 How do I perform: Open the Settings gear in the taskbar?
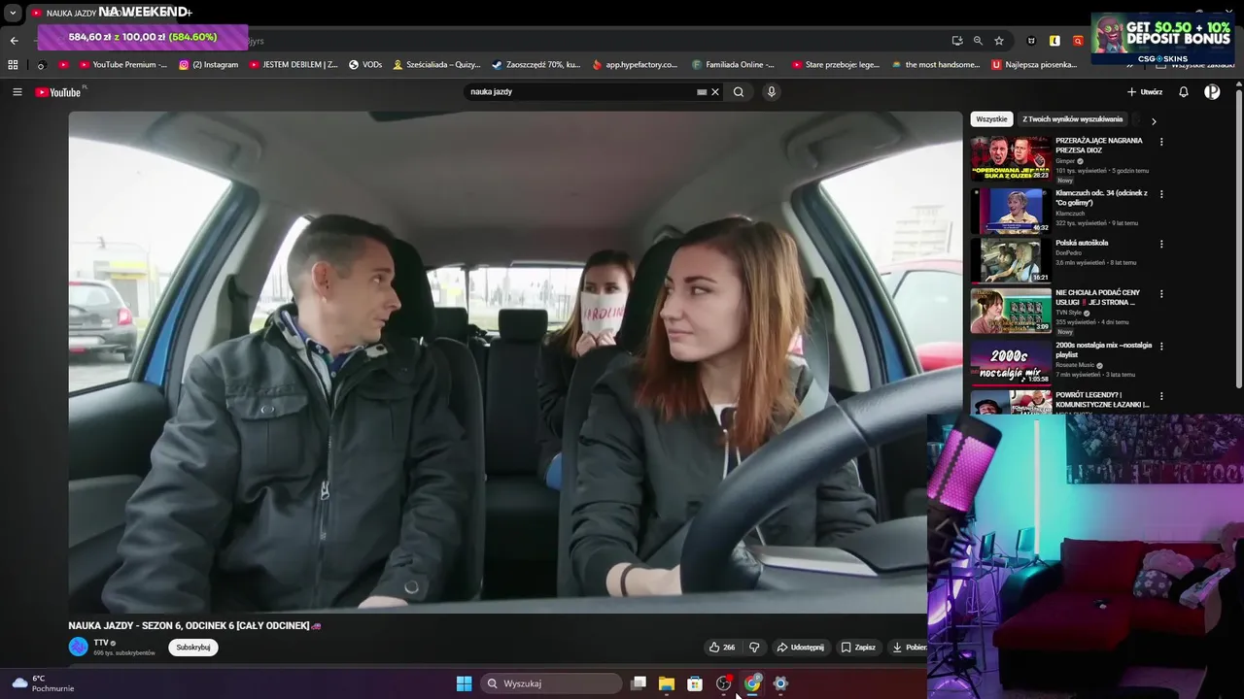coord(780,683)
